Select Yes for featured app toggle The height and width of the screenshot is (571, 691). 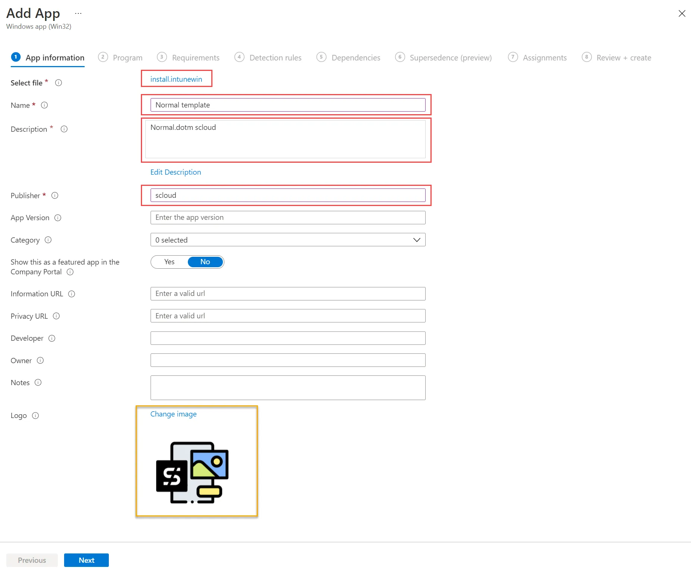(170, 262)
